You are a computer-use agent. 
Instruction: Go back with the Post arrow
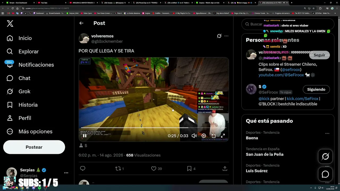(x=81, y=23)
